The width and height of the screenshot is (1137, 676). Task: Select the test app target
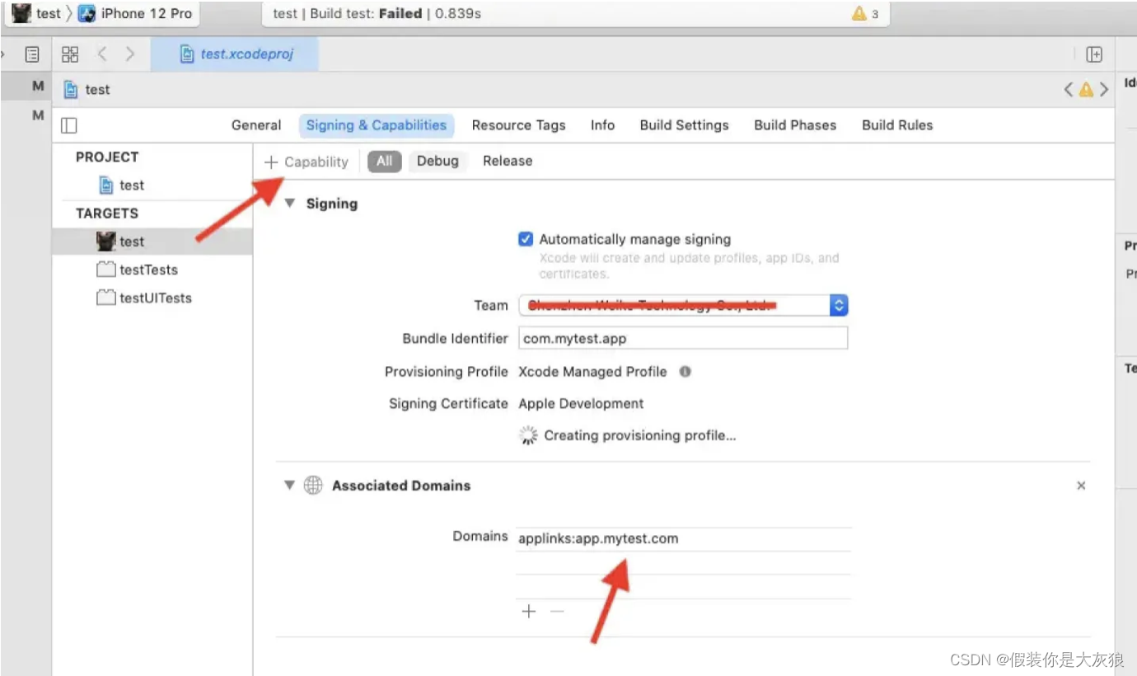pos(152,242)
